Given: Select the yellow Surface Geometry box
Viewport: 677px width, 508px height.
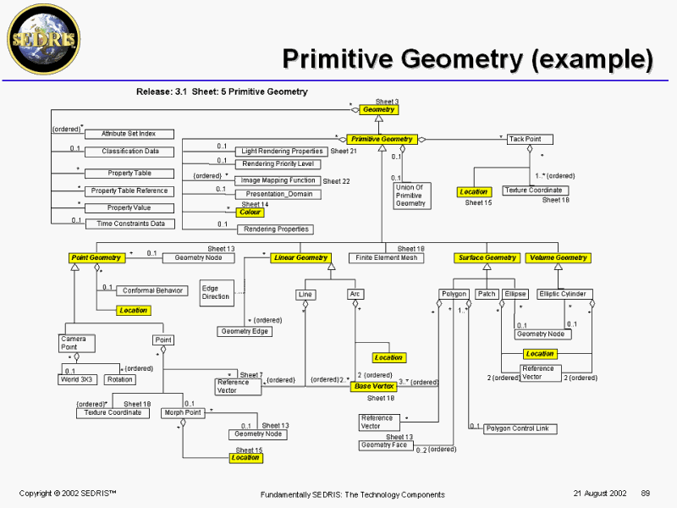Looking at the screenshot, I should 487,257.
